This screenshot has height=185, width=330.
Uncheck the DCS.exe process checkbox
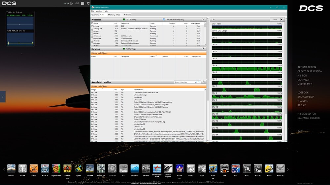tap(92, 26)
